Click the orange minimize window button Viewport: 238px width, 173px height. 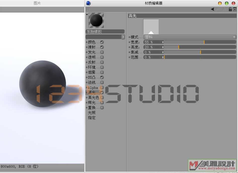pos(220,3)
